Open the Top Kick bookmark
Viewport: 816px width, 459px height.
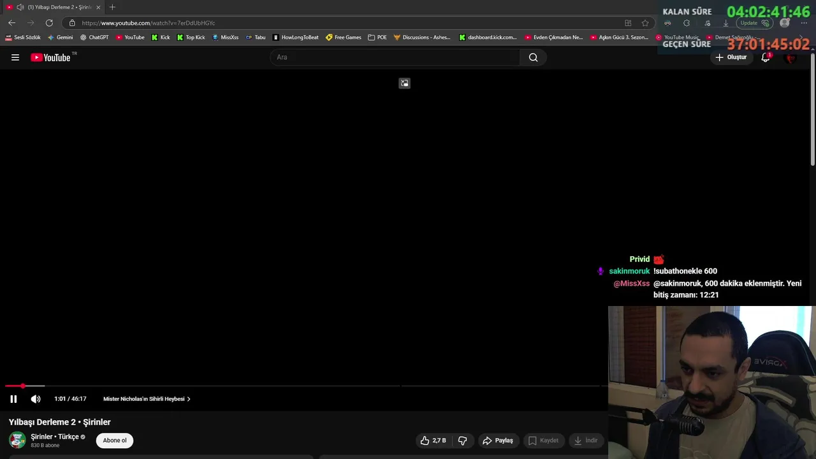tap(191, 38)
